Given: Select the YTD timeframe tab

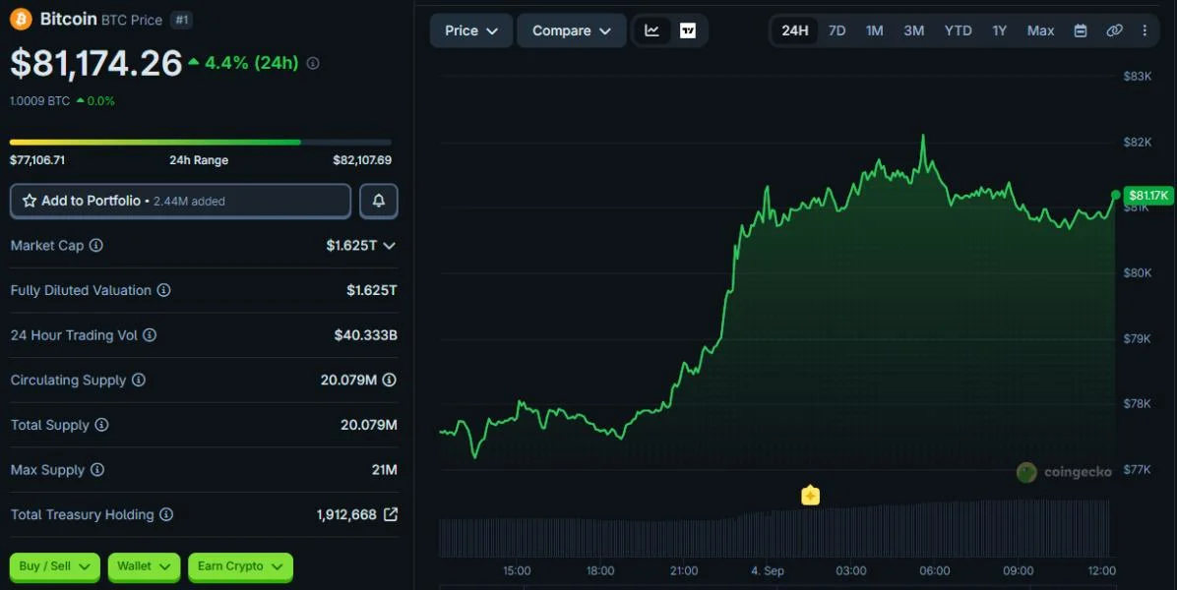Looking at the screenshot, I should point(958,30).
